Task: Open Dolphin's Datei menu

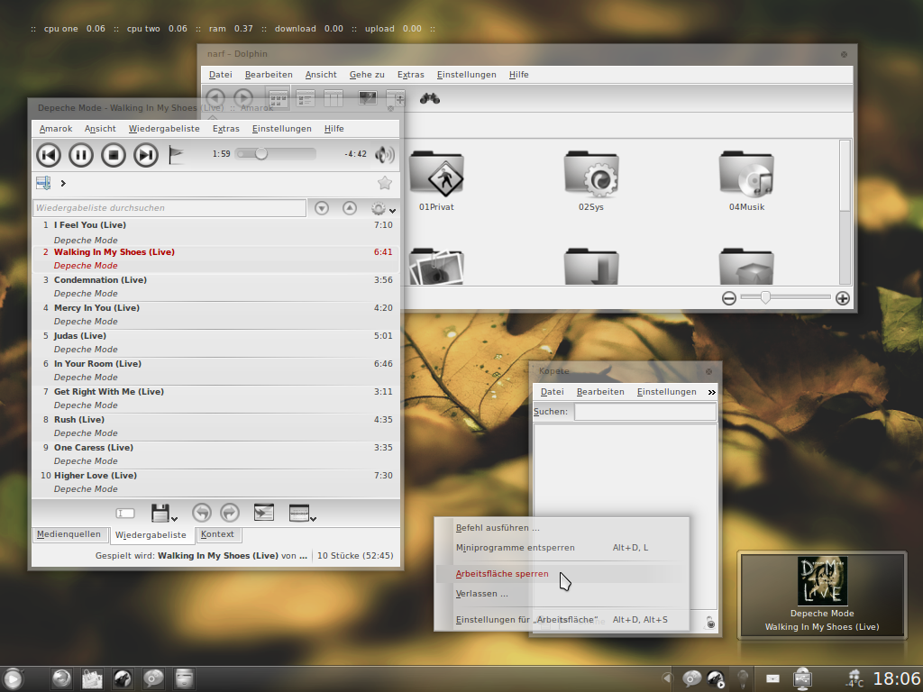Action: coord(221,75)
